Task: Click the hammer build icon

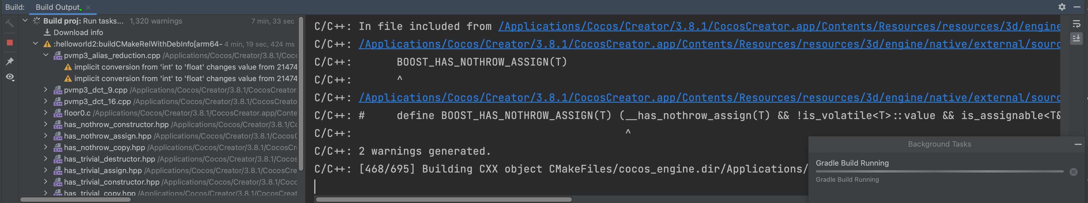Action: click(10, 24)
